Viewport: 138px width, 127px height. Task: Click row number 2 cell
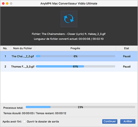pyautogui.click(x=5, y=67)
